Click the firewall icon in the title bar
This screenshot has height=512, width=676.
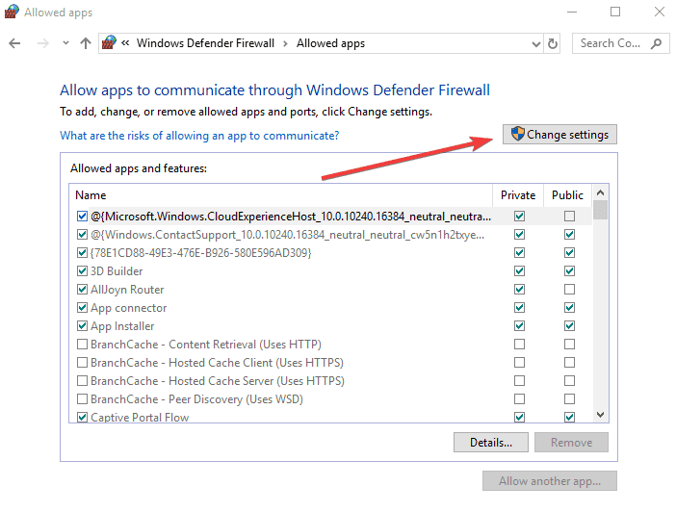click(x=12, y=12)
